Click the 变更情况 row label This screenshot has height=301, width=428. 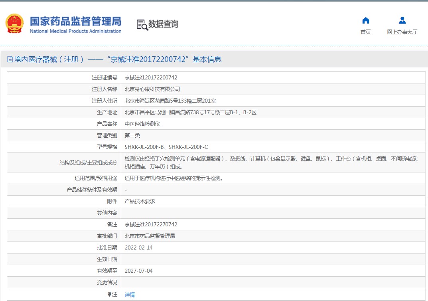click(x=107, y=282)
